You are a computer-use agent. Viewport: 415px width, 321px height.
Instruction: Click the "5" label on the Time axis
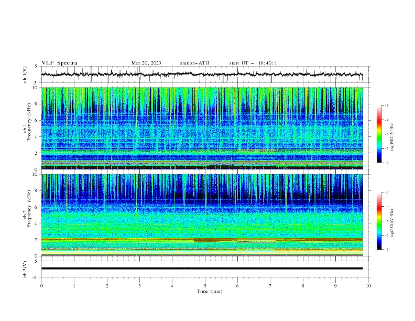(205, 286)
